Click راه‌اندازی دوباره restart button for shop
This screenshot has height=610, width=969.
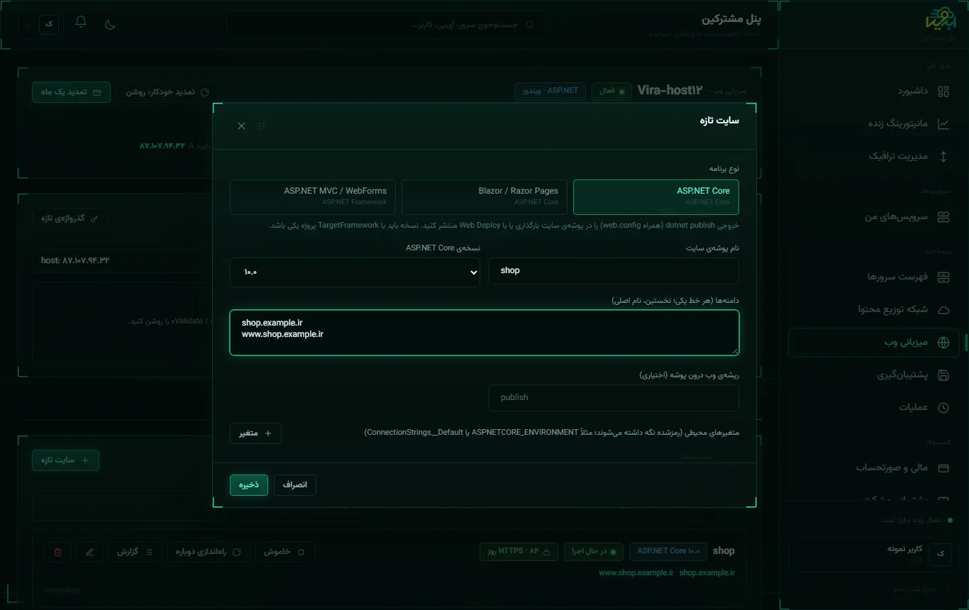209,552
